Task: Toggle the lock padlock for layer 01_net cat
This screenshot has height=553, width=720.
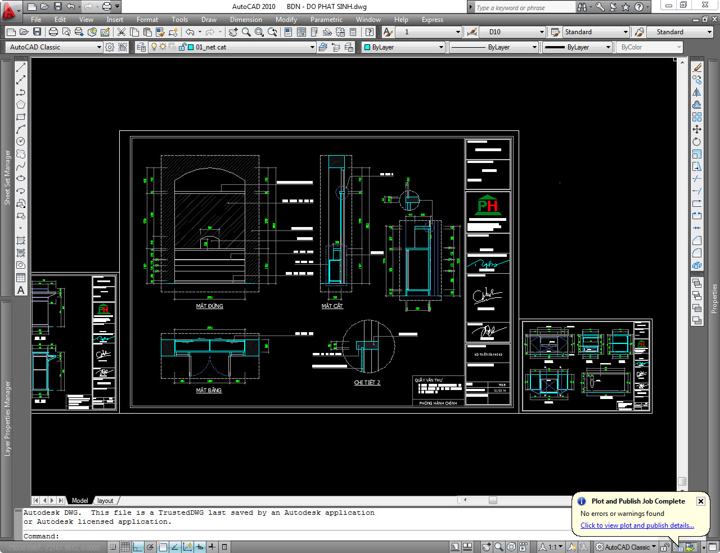Action: pos(182,47)
